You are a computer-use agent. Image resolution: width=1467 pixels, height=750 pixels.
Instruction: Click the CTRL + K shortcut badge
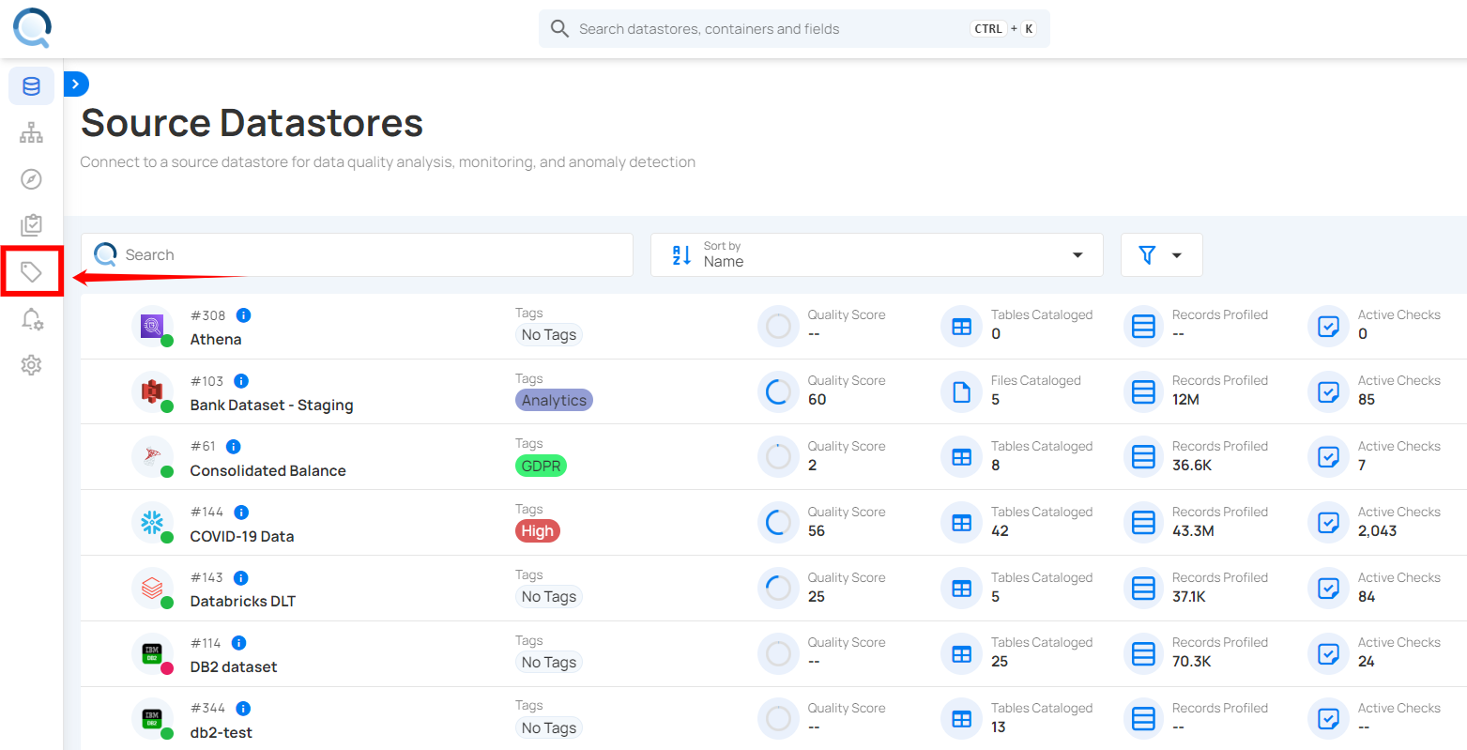[x=1003, y=29]
